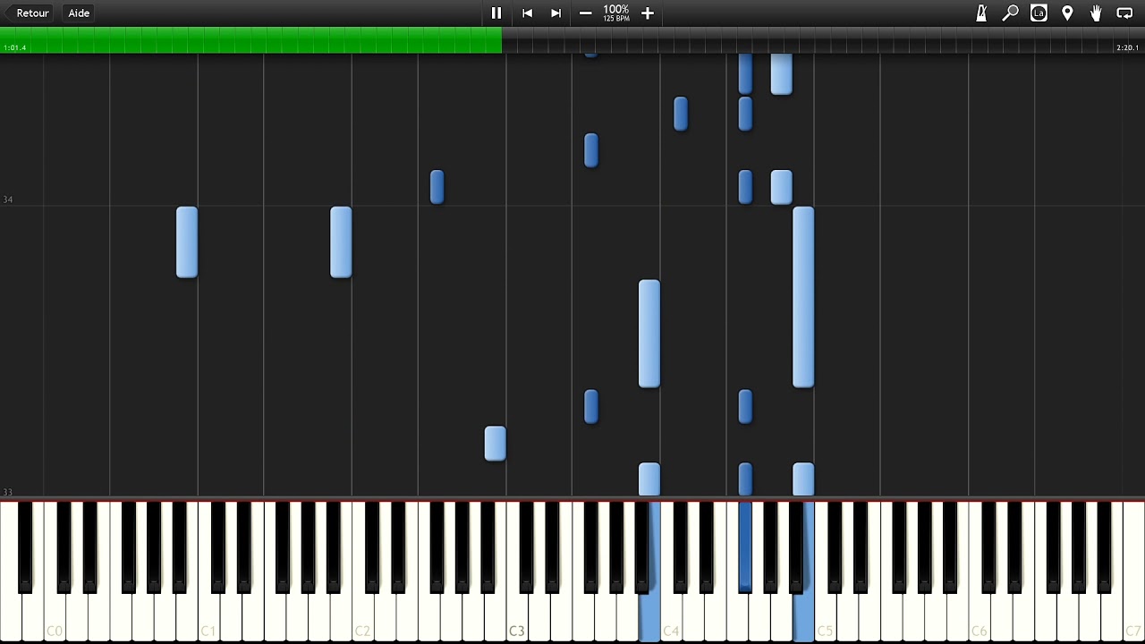
Task: Play the C6 piano key
Action: [980, 617]
